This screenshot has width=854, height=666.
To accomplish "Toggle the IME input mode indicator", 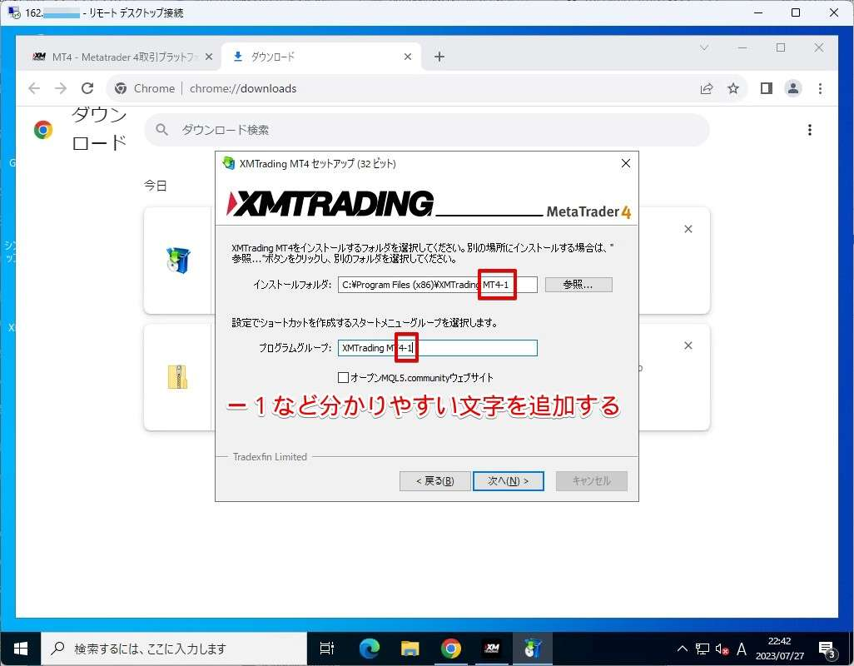I will click(742, 649).
